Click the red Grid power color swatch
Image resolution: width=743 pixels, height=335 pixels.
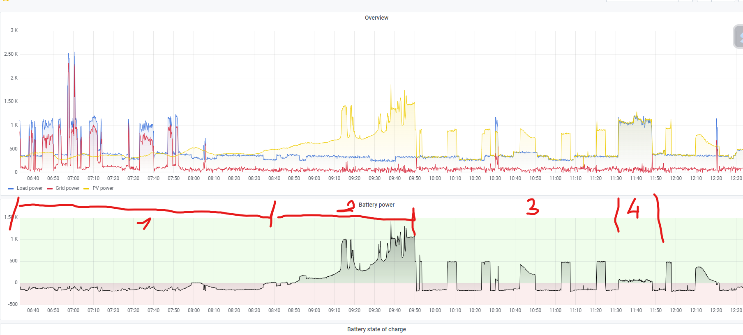(50, 189)
